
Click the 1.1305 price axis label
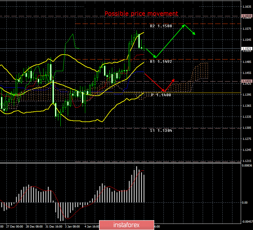(247, 128)
